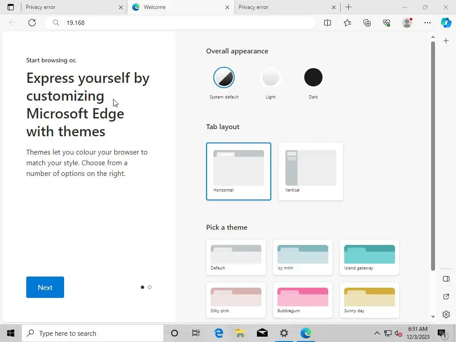Image resolution: width=456 pixels, height=342 pixels.
Task: Show hidden system tray icons chevron
Action: tap(377, 333)
